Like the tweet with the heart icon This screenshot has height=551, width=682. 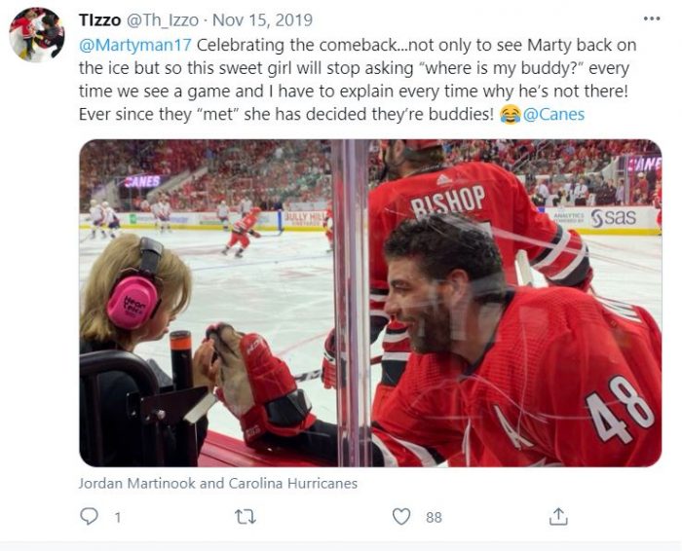tap(401, 517)
